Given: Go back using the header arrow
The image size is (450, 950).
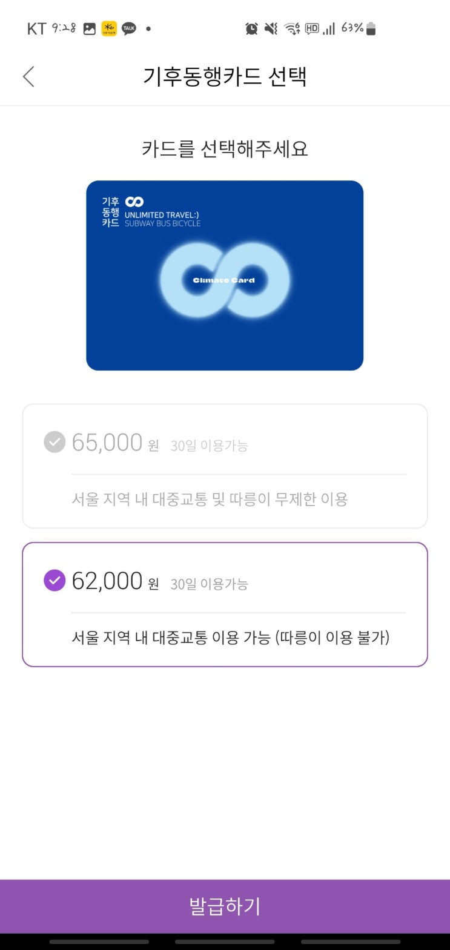Looking at the screenshot, I should point(28,77).
